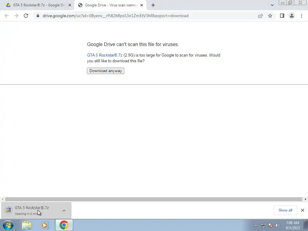308x231 pixels.
Task: Open a new tab with the plus button
Action: 153,5
